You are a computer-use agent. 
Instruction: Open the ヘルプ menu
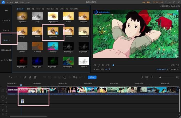click(x=28, y=2)
